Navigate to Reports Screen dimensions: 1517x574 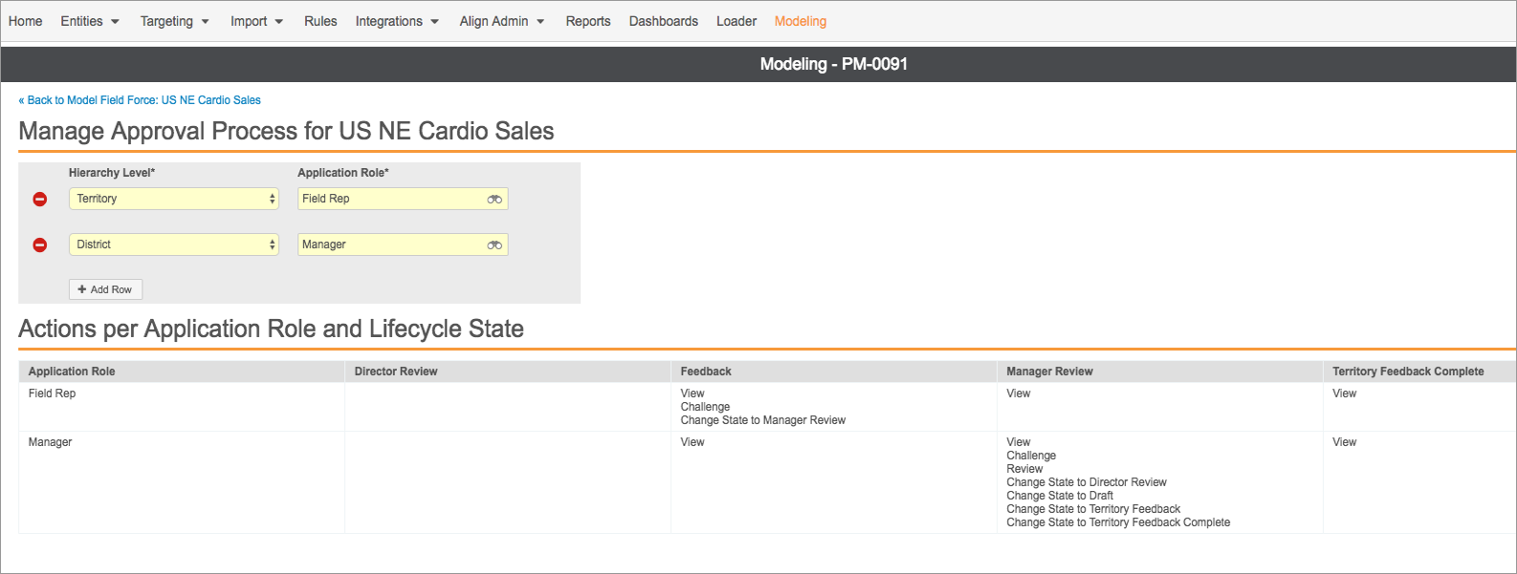[587, 21]
